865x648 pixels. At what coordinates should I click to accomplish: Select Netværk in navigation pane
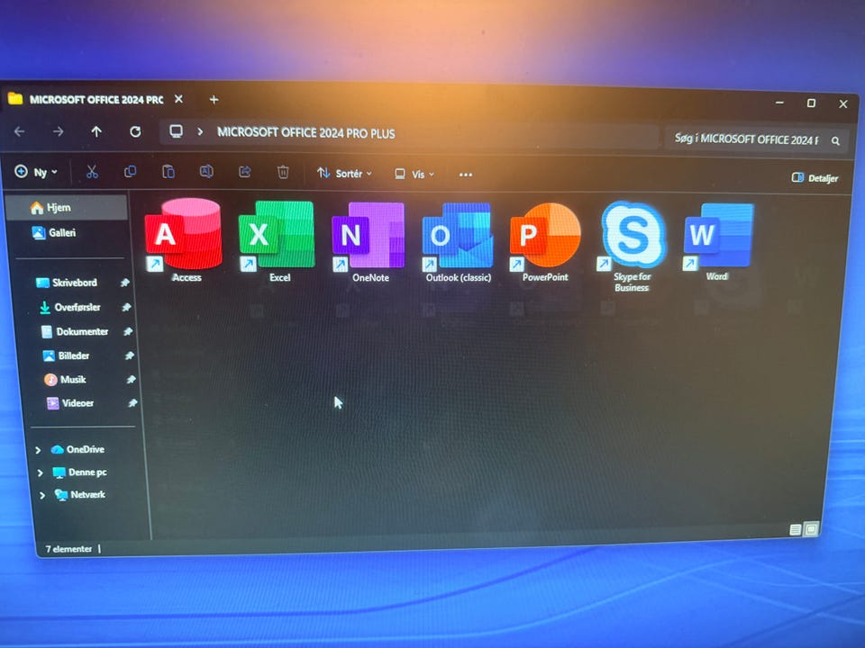click(80, 495)
